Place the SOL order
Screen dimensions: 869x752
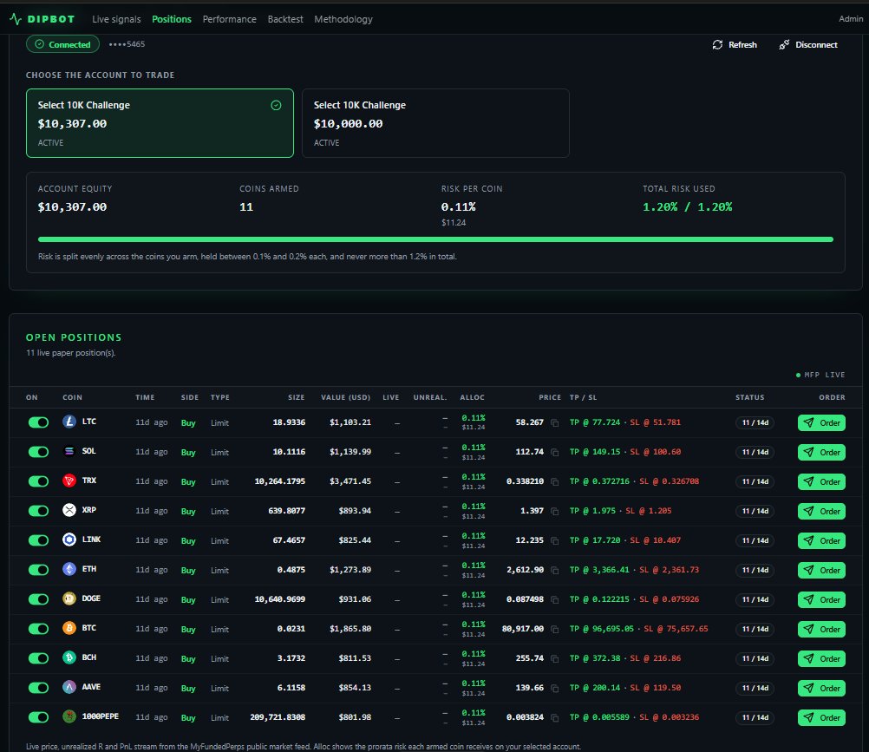pos(821,452)
